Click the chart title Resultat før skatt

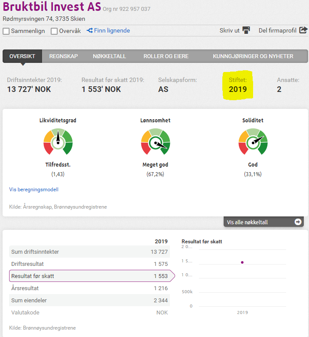coord(202,242)
